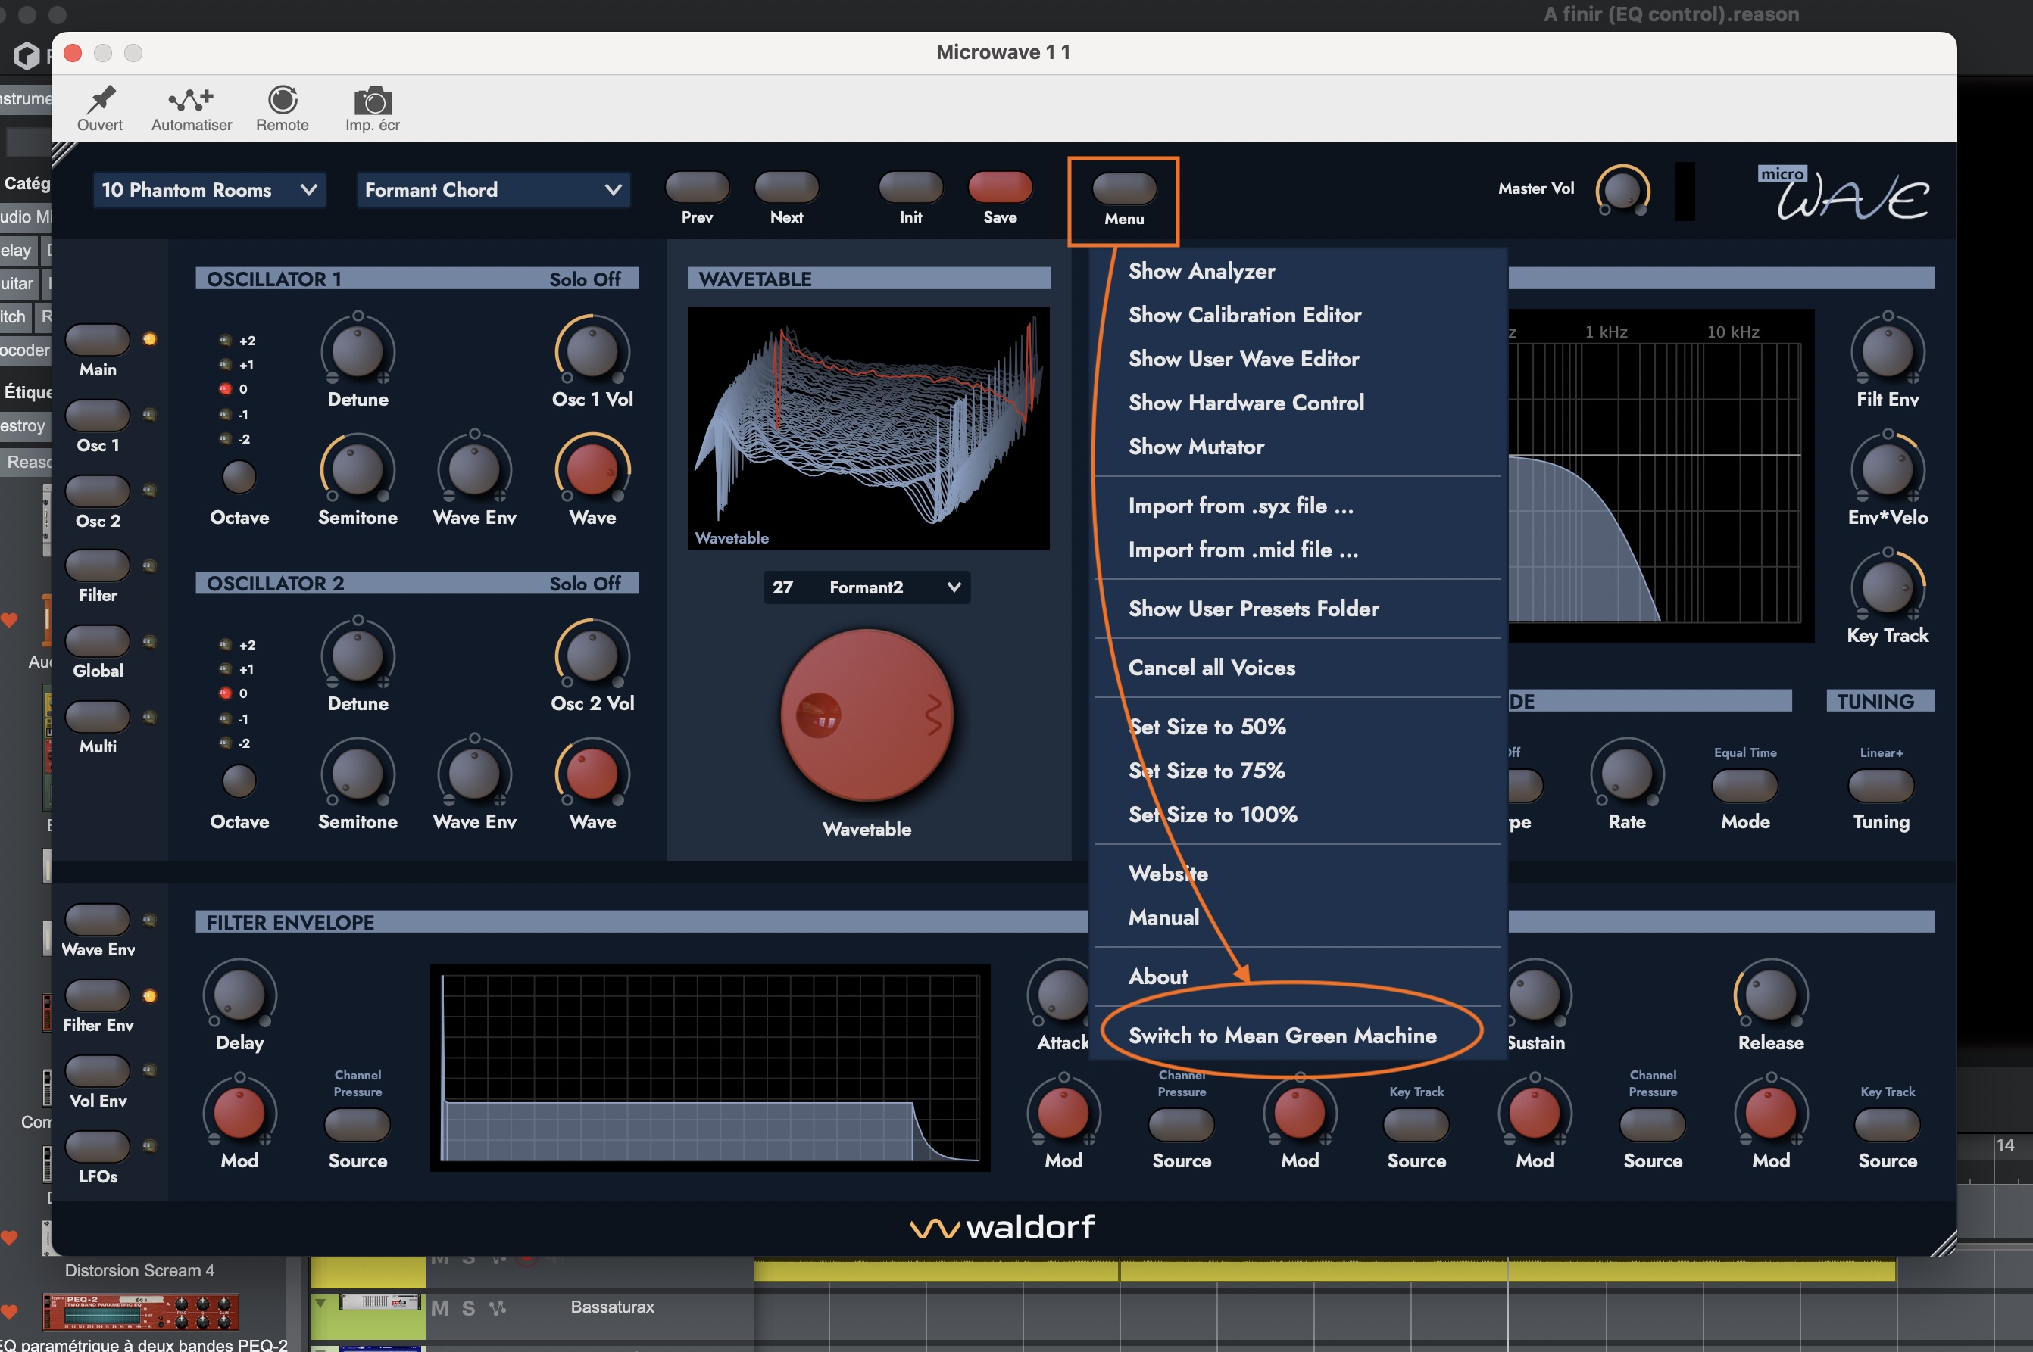The width and height of the screenshot is (2033, 1352).
Task: Click the PEQ-2 device thumbnail in Reason
Action: (x=142, y=1313)
